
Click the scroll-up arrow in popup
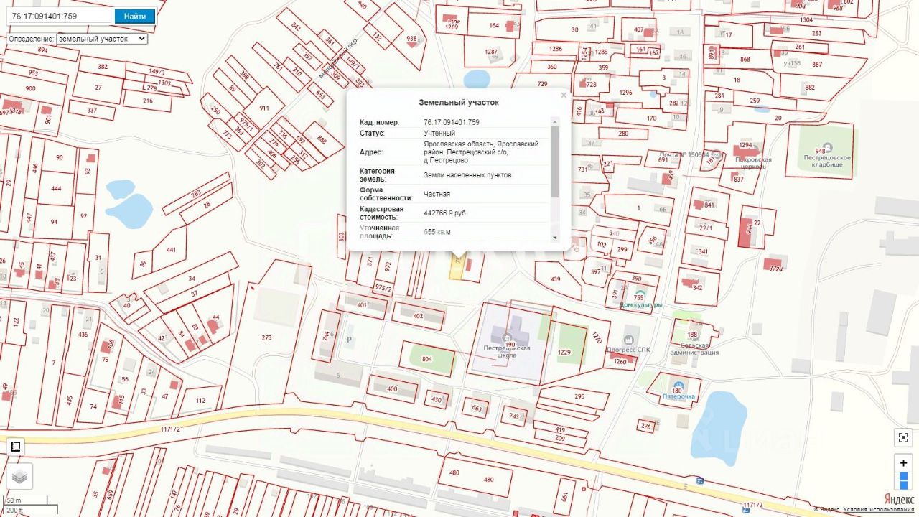coord(555,122)
